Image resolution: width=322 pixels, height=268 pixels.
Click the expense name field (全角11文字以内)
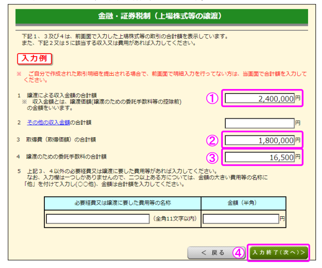click(x=98, y=219)
